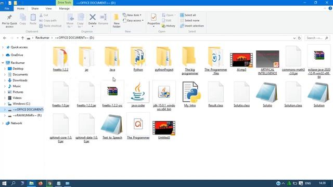Select the freetts-1.0.jar file

tap(60, 94)
